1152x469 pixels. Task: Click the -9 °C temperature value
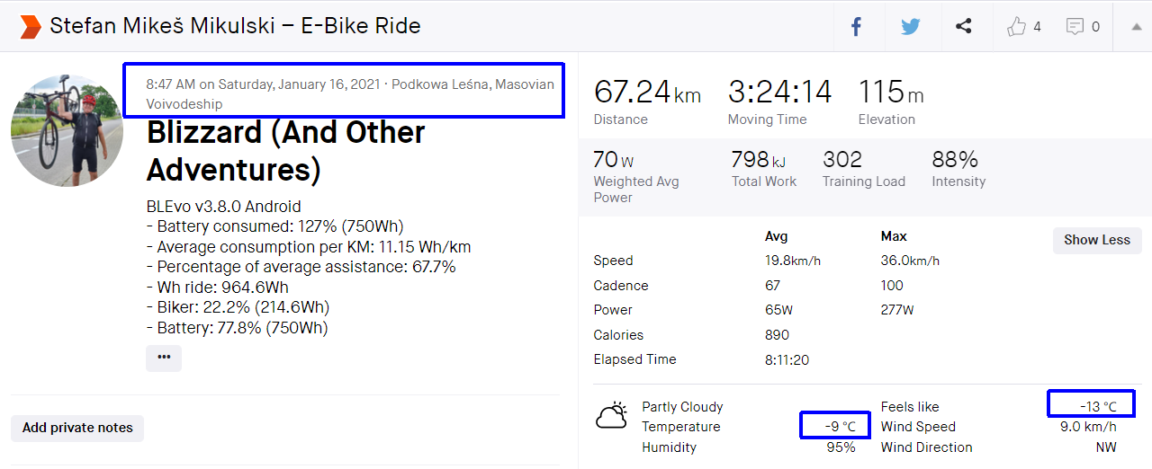coord(834,427)
